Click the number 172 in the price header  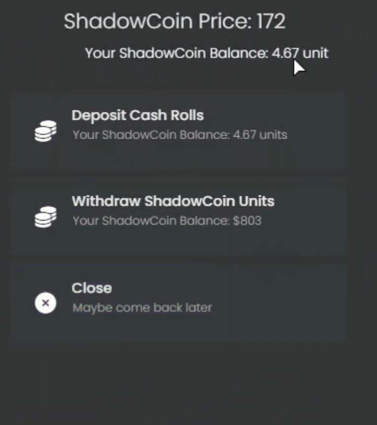pos(271,21)
